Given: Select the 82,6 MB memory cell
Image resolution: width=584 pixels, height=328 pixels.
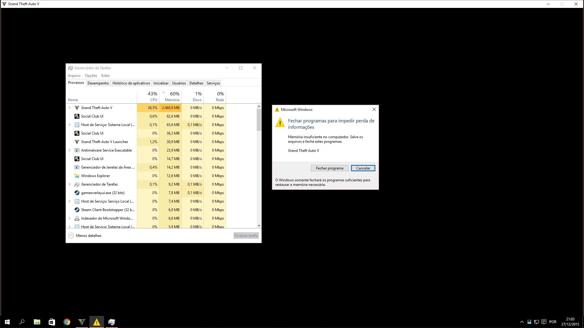Looking at the screenshot, I should (170, 116).
